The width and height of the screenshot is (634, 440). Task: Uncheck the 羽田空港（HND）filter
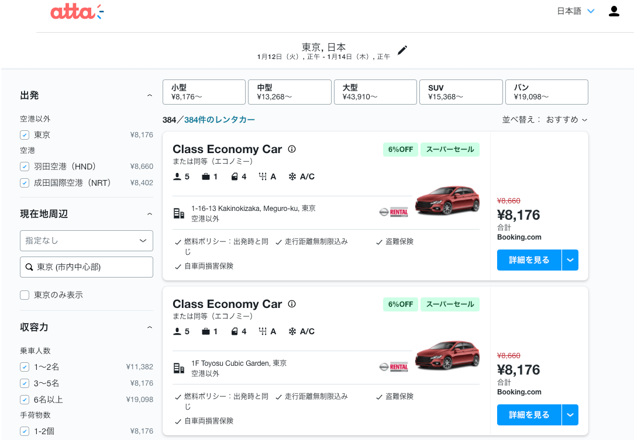(x=25, y=167)
